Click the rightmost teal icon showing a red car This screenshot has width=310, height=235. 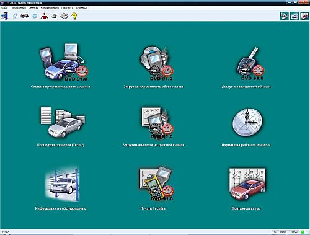pyautogui.click(x=304, y=16)
